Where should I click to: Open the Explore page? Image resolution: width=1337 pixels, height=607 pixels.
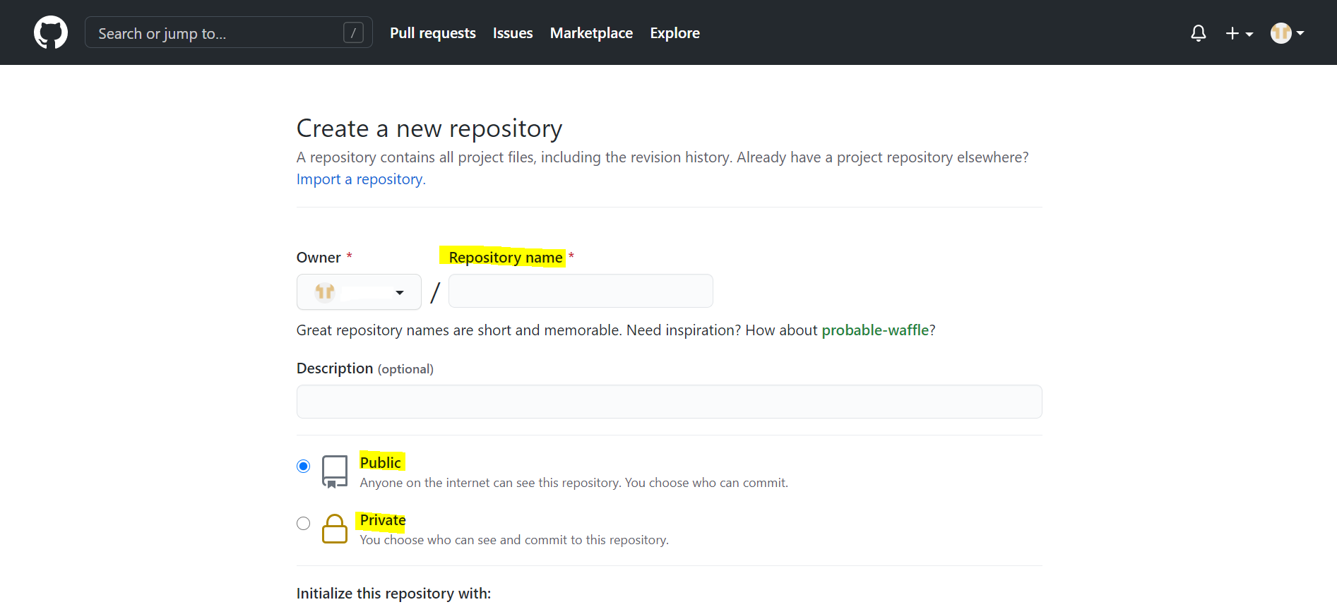pos(675,33)
